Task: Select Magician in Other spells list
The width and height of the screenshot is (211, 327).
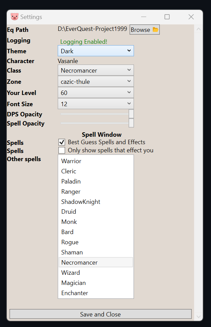Action: tap(96, 283)
